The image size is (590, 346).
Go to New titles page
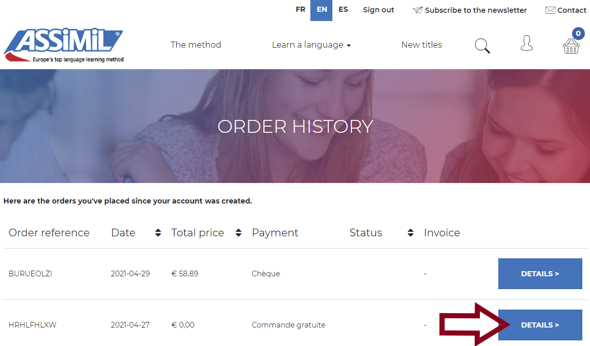point(422,45)
